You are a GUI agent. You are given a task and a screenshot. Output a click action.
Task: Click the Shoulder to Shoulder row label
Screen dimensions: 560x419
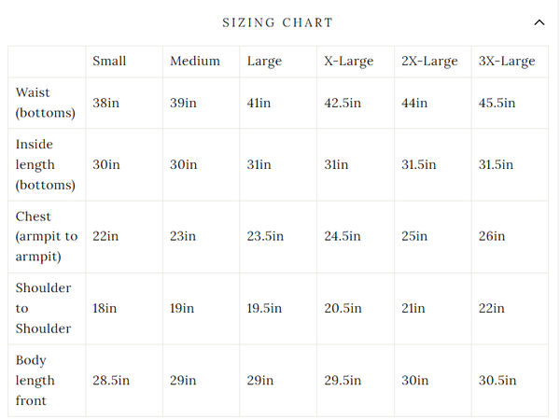coord(43,308)
